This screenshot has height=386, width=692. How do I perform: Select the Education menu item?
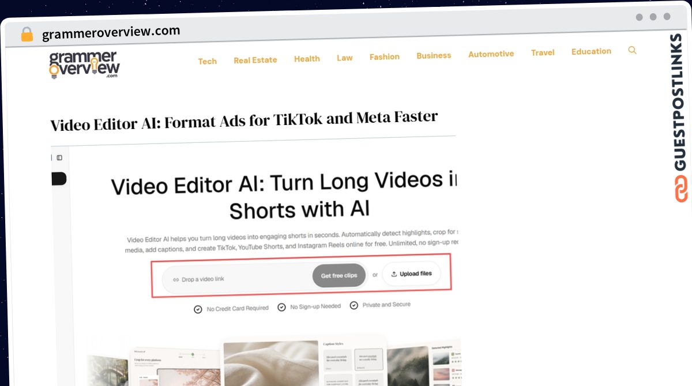pyautogui.click(x=591, y=51)
